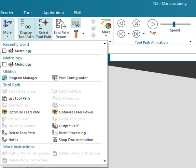Click the move down arrow icon
The image size is (196, 168).
[93, 35]
